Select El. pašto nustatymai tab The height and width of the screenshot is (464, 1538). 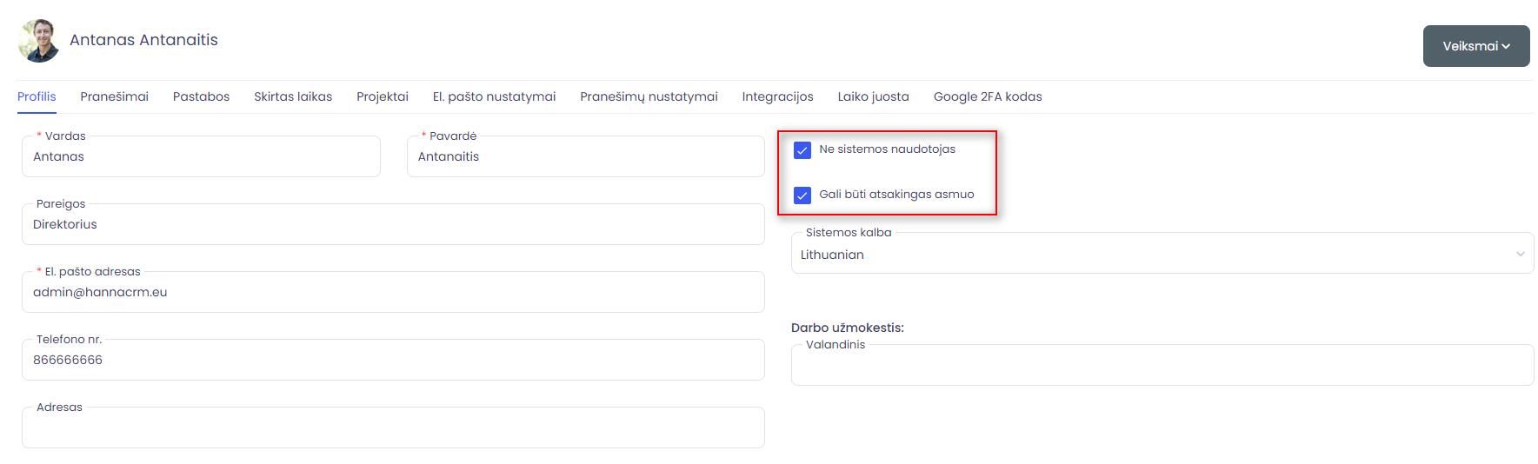494,96
